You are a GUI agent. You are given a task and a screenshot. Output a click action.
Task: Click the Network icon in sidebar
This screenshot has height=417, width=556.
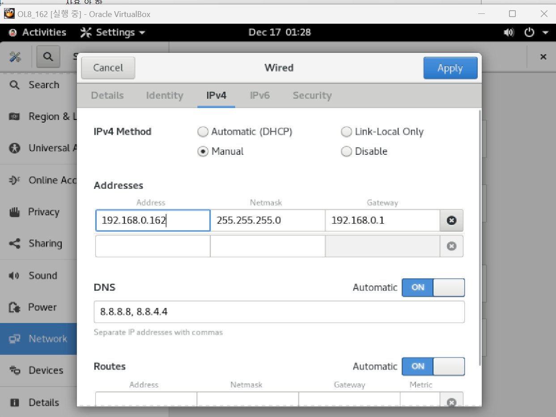pos(15,339)
